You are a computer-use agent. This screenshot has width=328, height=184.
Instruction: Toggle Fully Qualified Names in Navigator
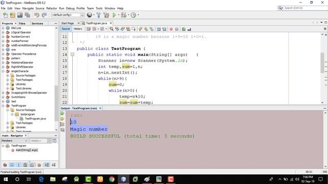tap(39, 165)
